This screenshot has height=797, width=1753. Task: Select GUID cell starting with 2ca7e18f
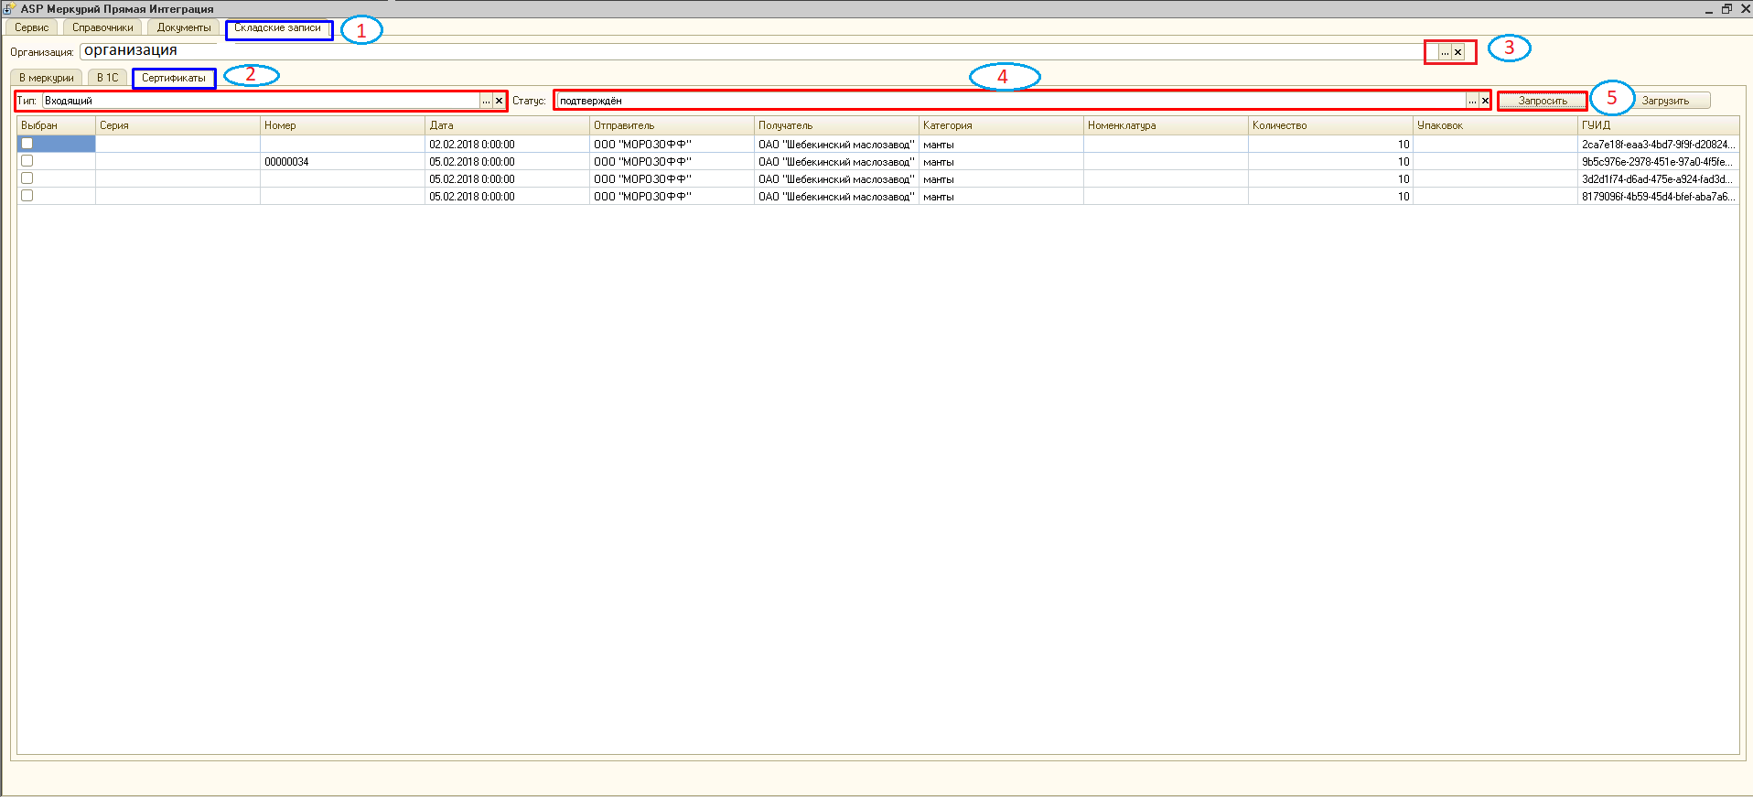[x=1659, y=145]
